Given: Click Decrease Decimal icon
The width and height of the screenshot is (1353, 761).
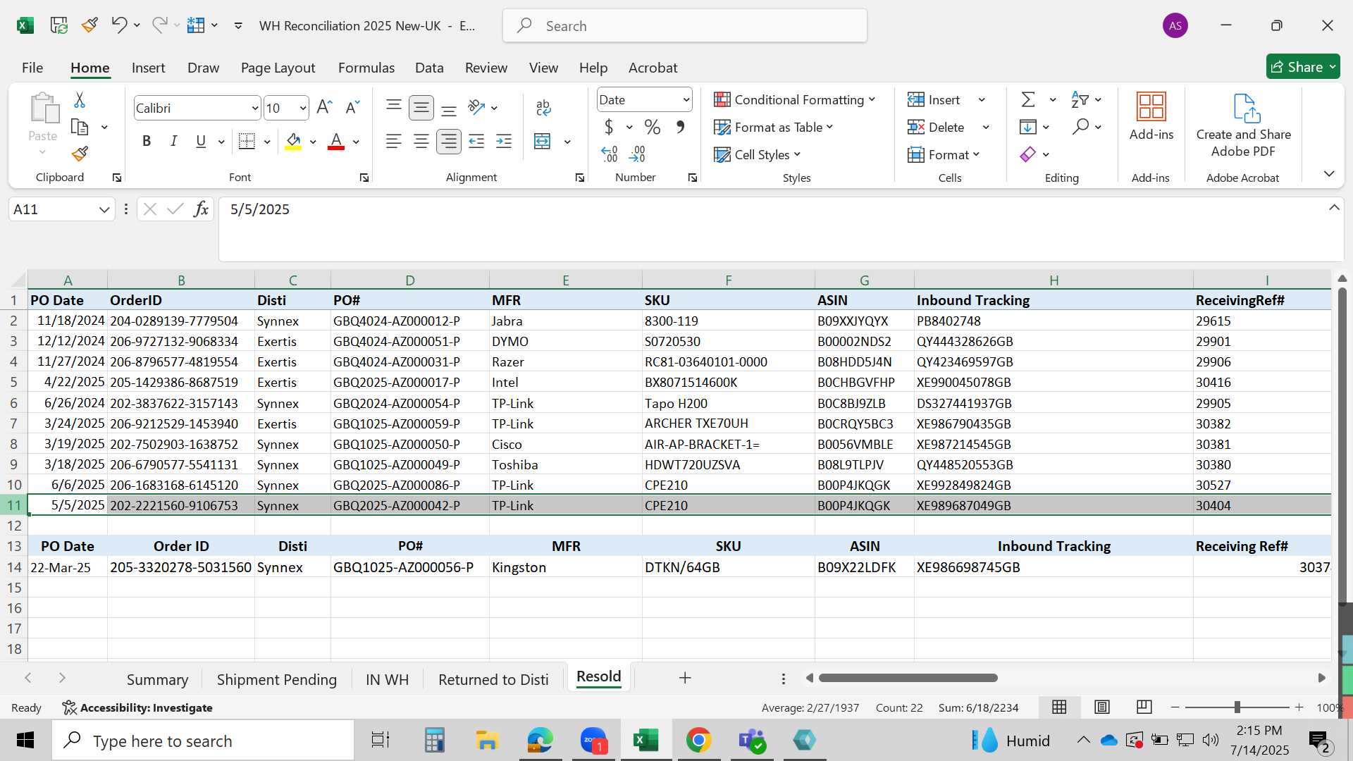Looking at the screenshot, I should coord(637,154).
